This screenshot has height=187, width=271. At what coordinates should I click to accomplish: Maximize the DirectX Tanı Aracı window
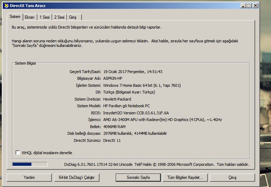click(x=249, y=6)
